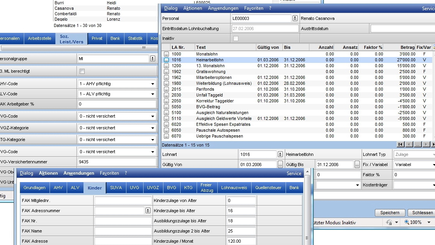This screenshot has height=245, width=435.
Task: Open the date picker for Gültig Bis
Action: click(357, 165)
